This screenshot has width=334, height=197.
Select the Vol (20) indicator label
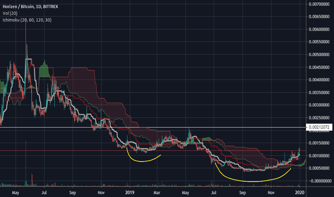[10, 13]
